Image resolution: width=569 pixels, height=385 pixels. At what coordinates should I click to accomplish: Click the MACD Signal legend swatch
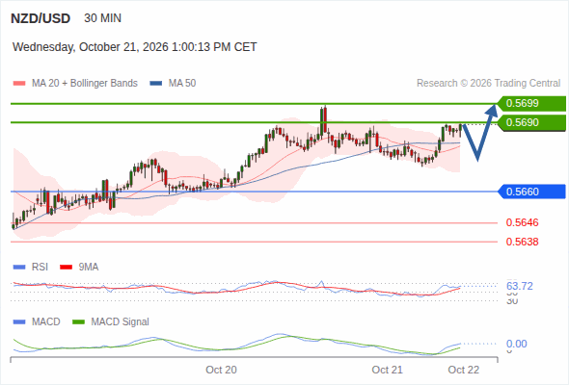(x=78, y=322)
